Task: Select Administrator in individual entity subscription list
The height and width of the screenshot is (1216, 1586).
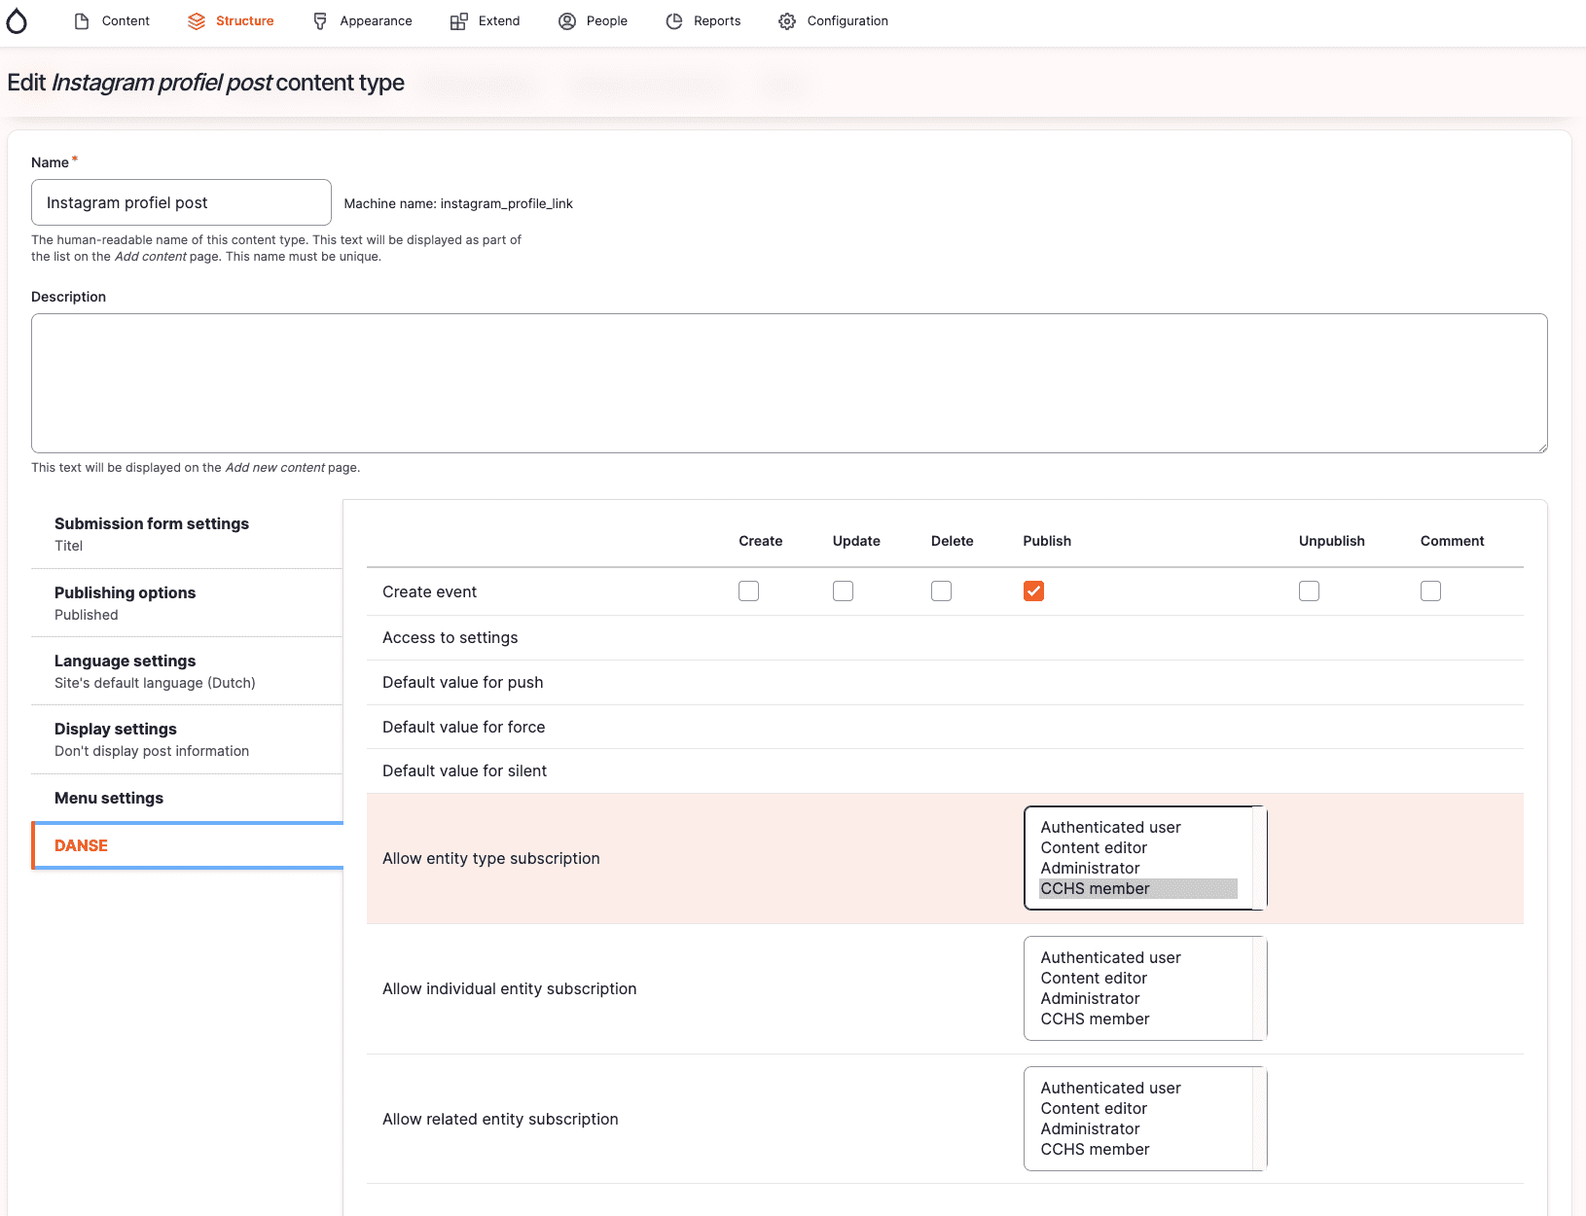Action: [1138, 998]
